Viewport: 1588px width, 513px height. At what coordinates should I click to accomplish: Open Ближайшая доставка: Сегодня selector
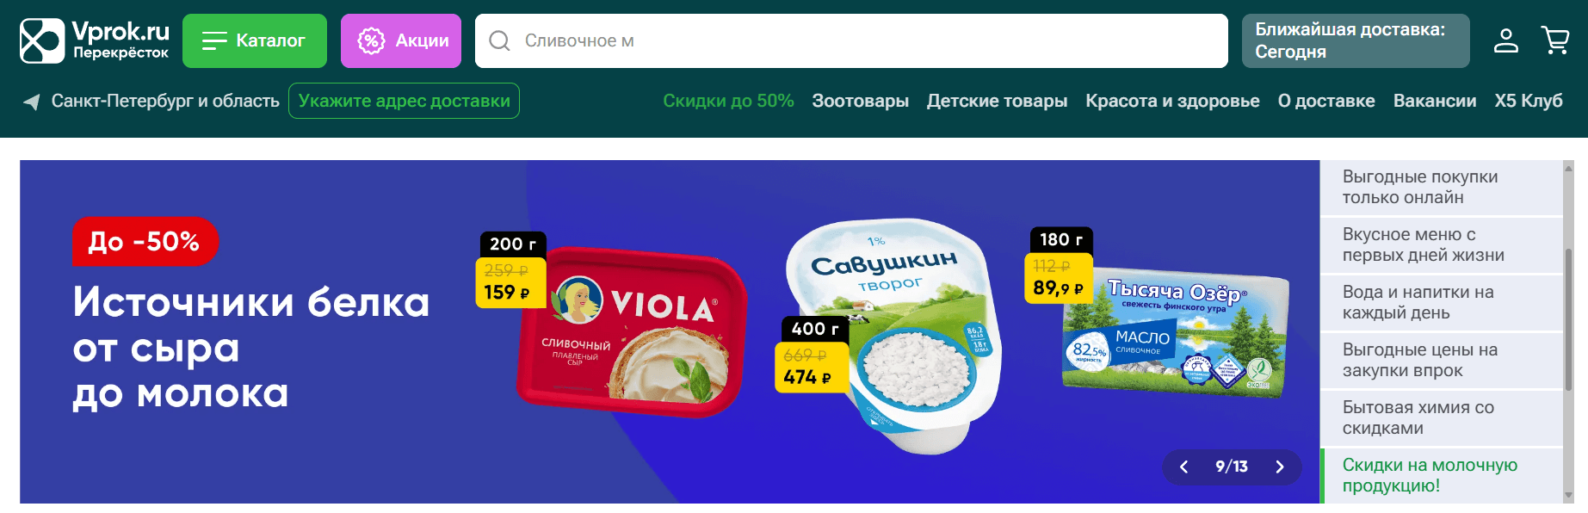(1356, 40)
